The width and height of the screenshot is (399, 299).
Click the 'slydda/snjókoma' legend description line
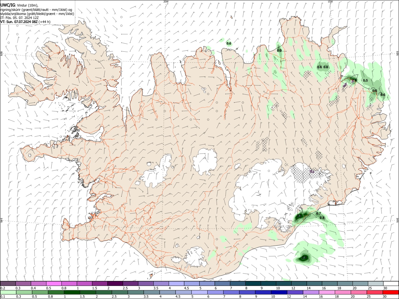click(37, 14)
